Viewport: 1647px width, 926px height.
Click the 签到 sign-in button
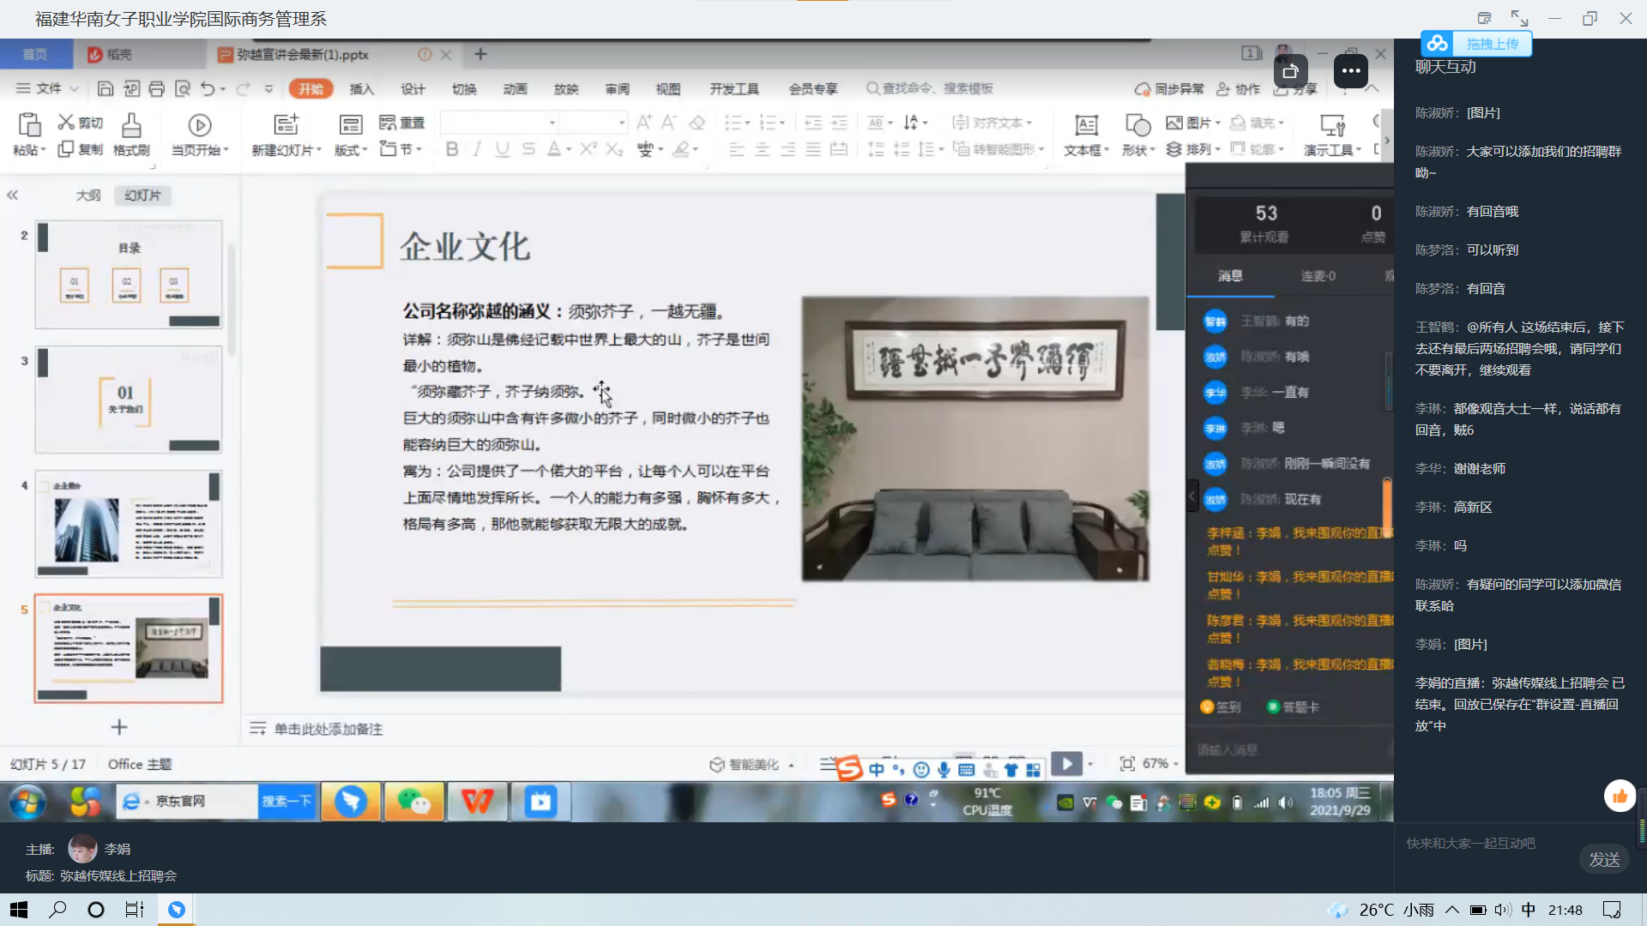[1222, 706]
